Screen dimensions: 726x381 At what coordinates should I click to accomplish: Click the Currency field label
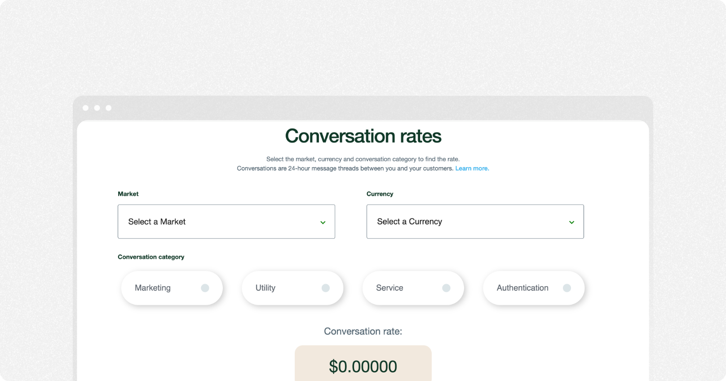point(380,194)
